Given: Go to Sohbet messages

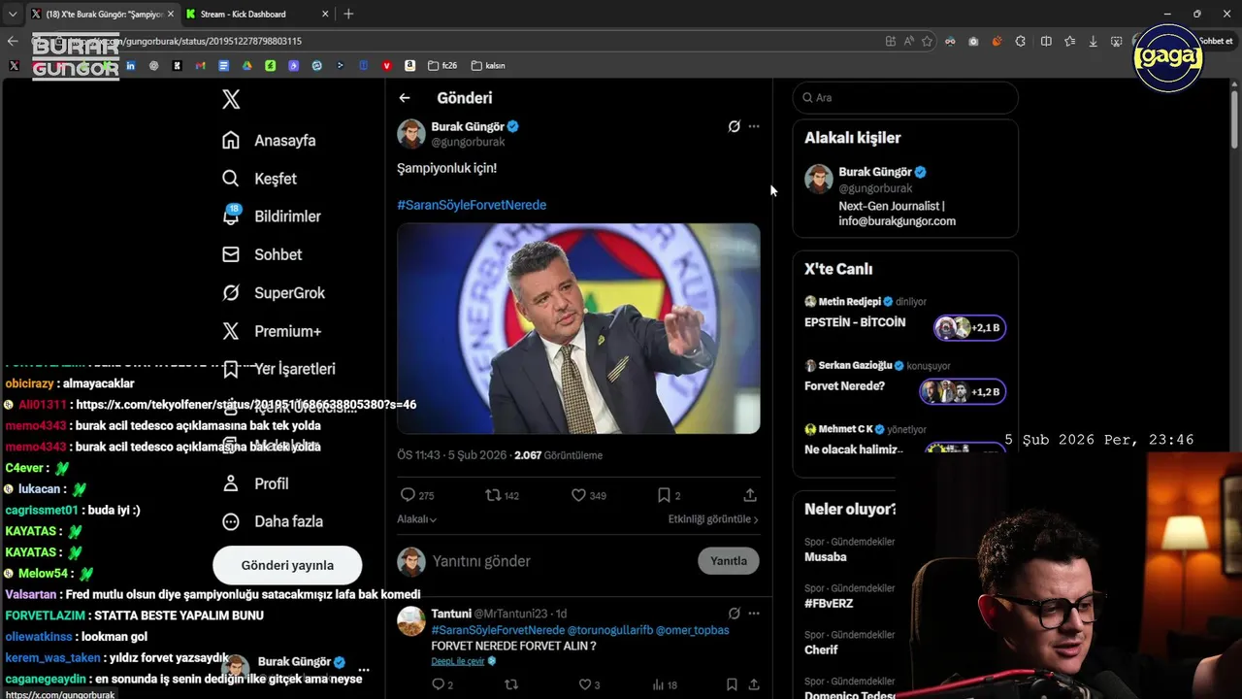Looking at the screenshot, I should (261, 254).
